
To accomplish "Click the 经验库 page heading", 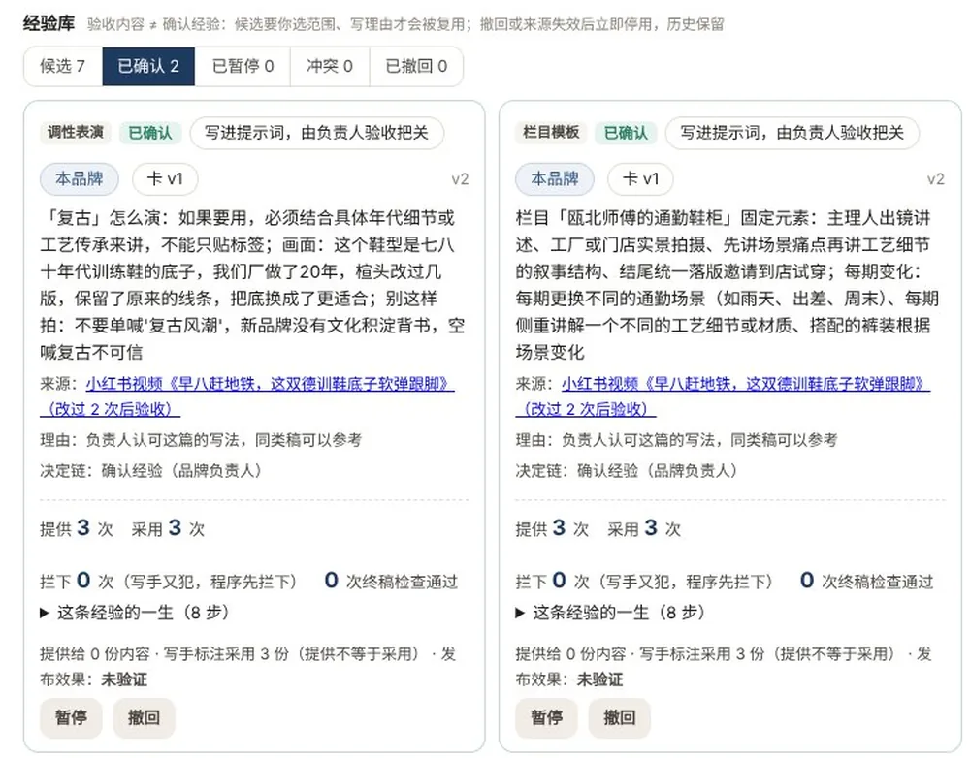I will [x=48, y=24].
